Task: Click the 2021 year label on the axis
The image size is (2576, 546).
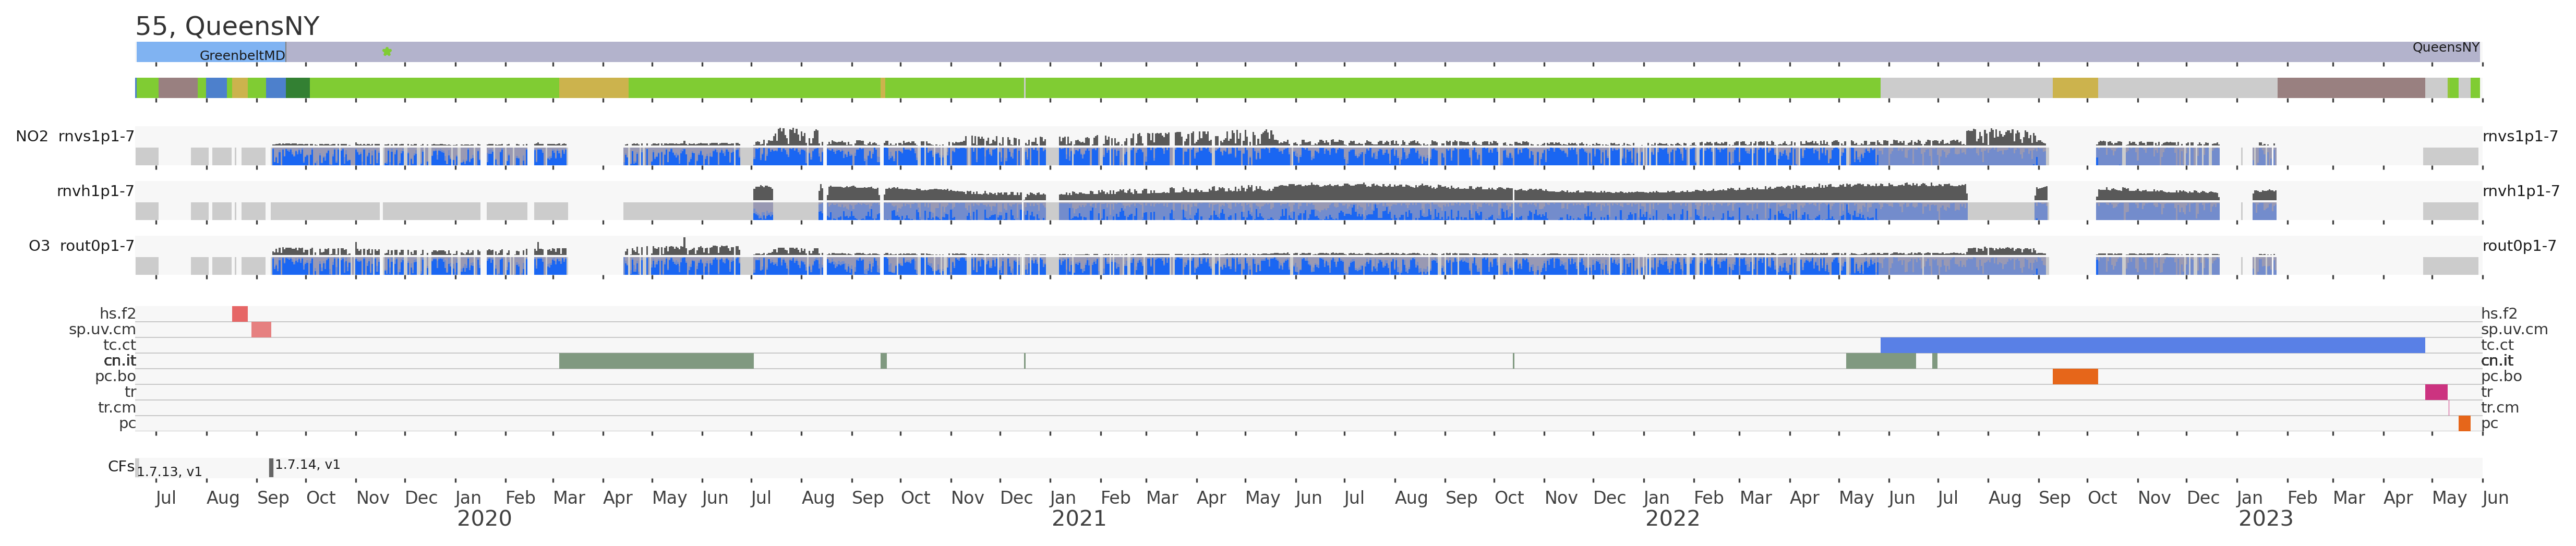Action: [1078, 519]
